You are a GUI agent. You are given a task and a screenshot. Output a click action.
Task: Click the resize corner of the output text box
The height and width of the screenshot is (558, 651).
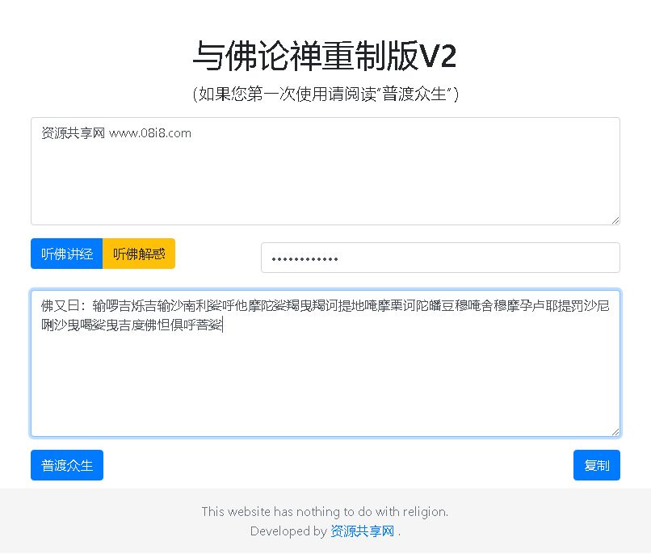click(615, 431)
